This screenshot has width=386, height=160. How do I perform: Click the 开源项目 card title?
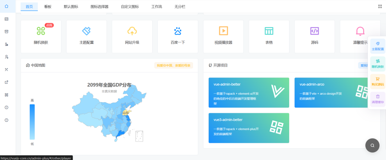coord(221,65)
